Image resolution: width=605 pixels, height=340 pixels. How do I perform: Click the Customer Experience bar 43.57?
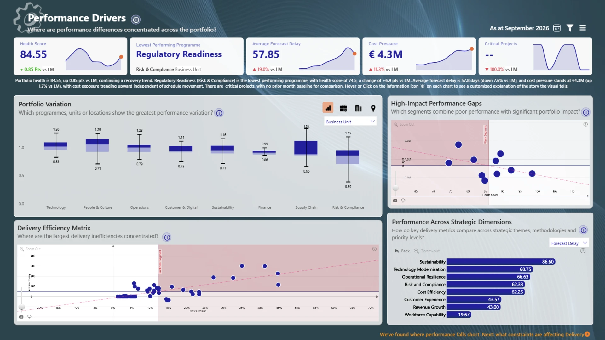point(474,299)
